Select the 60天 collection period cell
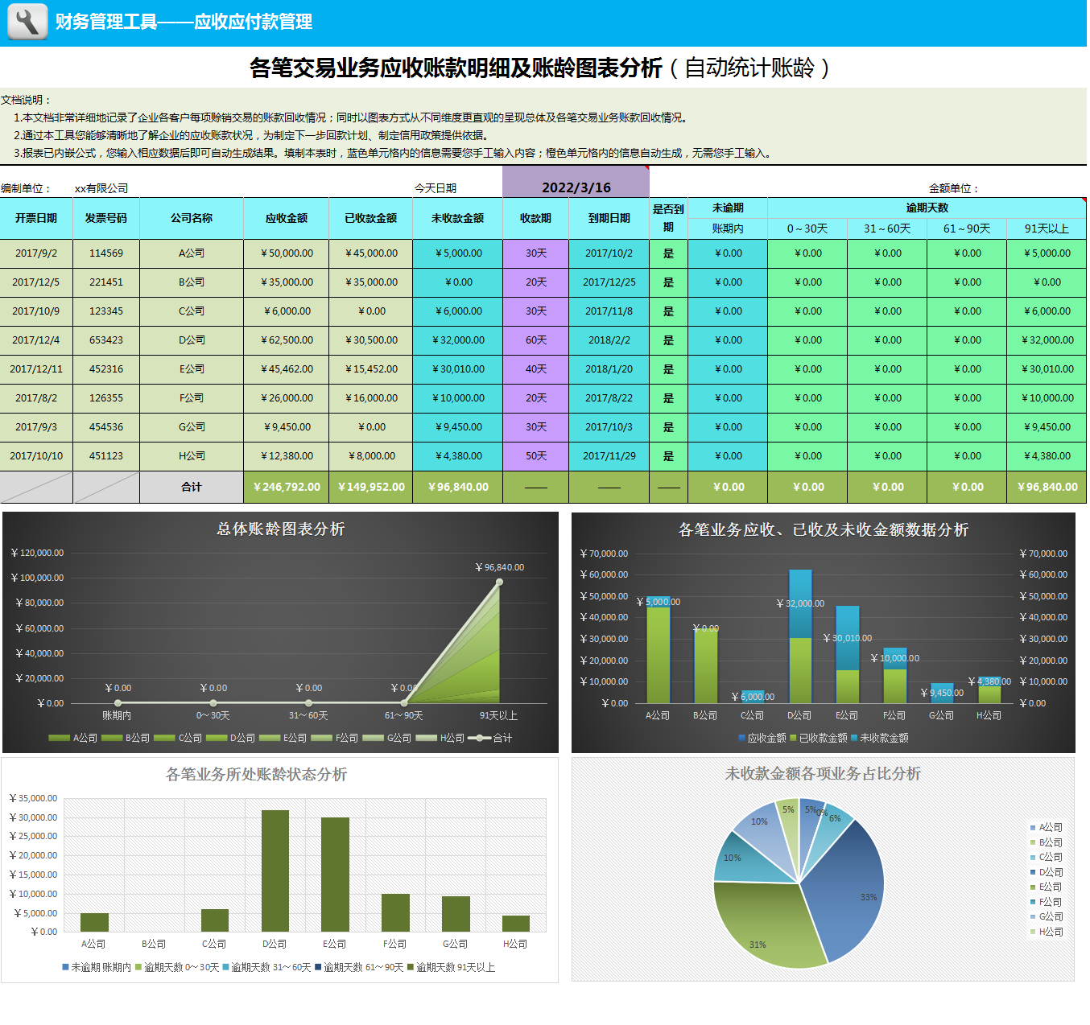The height and width of the screenshot is (1025, 1090). pyautogui.click(x=535, y=340)
